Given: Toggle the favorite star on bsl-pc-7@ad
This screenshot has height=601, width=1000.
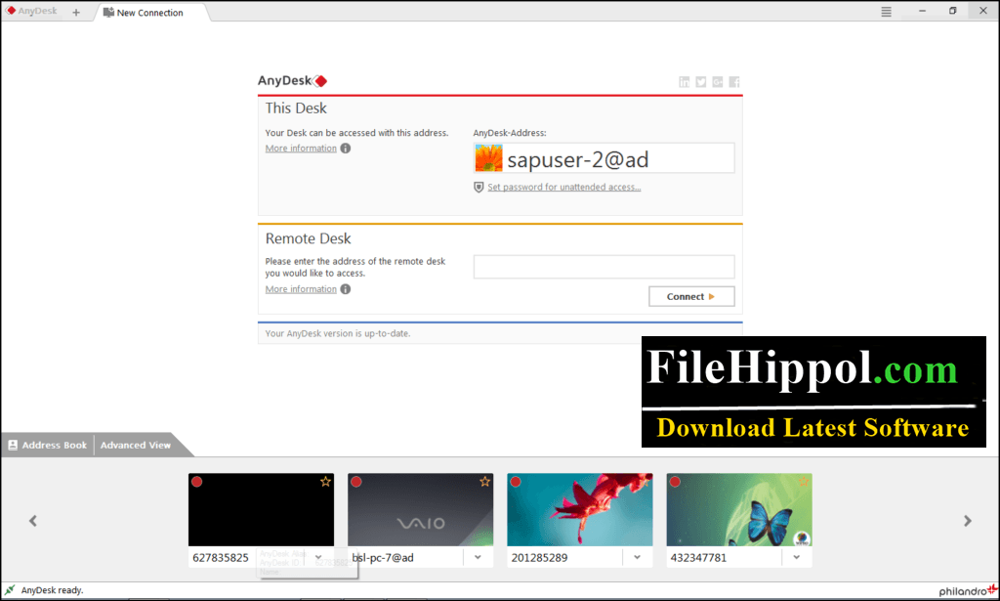Looking at the screenshot, I should tap(484, 481).
